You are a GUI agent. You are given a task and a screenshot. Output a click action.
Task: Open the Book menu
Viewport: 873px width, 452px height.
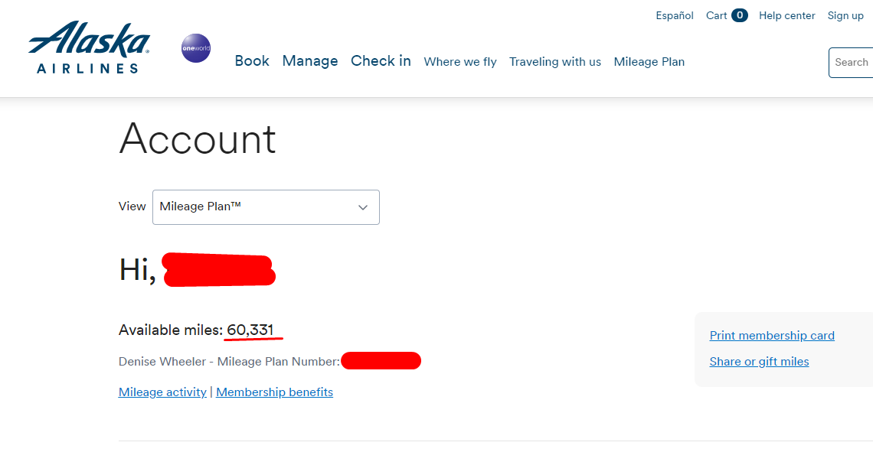tap(252, 61)
